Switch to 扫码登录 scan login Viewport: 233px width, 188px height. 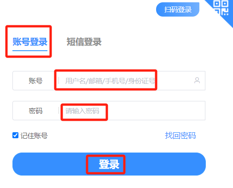coord(178,9)
